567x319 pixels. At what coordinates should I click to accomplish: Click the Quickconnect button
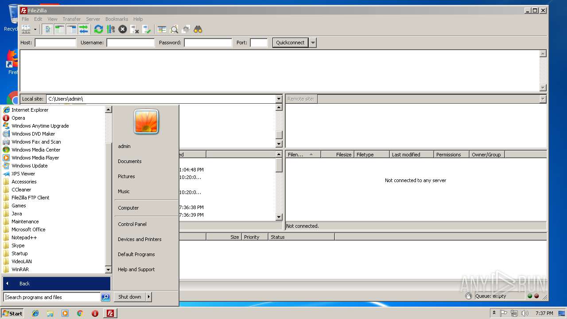tap(290, 43)
